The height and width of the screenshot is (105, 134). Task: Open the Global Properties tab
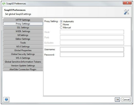pos(23,50)
